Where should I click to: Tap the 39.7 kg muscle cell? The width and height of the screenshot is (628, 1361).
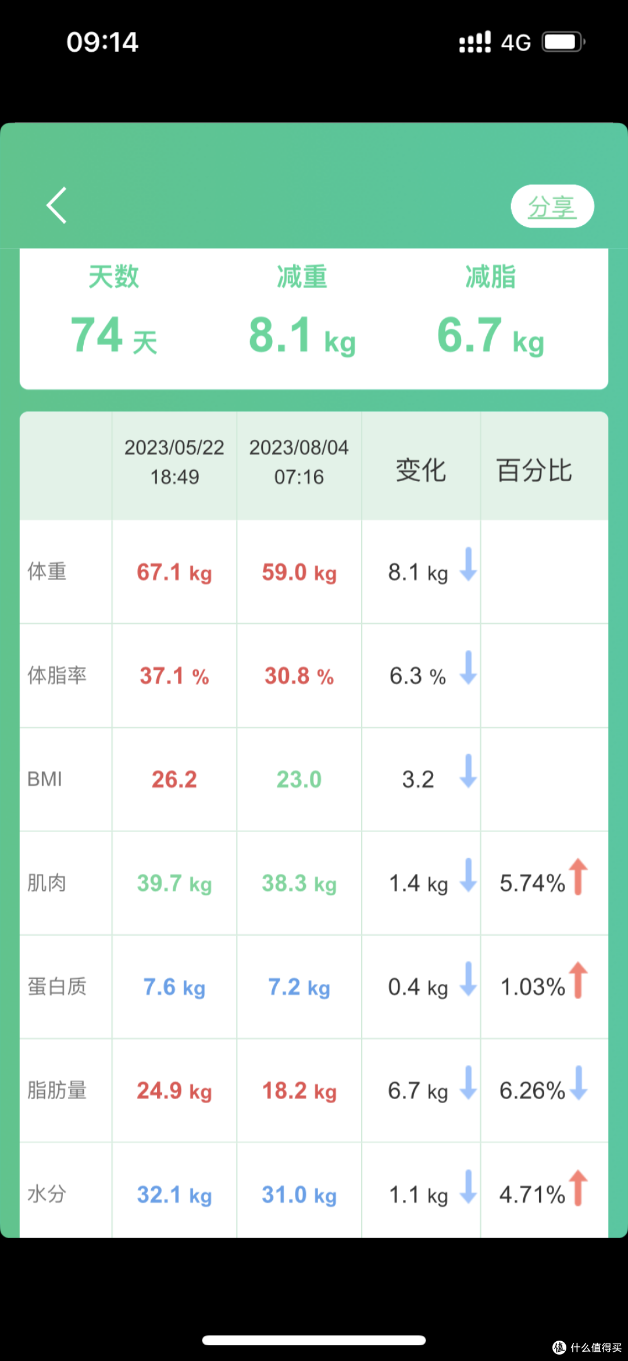(x=174, y=884)
